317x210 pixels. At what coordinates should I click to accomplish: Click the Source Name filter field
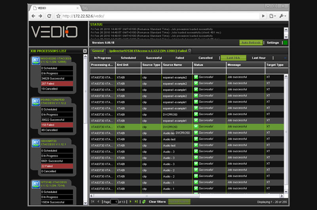177,71
